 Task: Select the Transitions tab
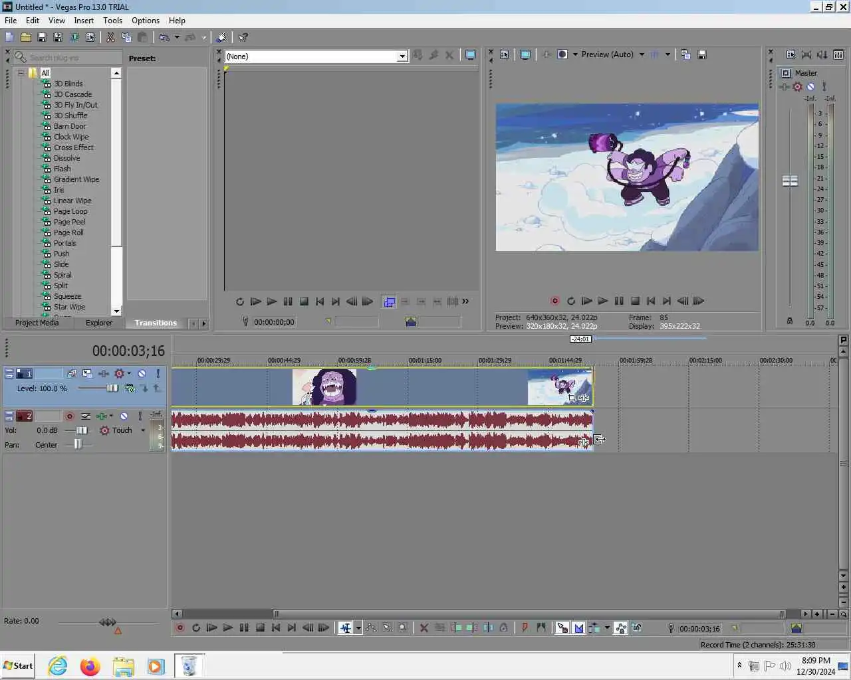point(156,323)
